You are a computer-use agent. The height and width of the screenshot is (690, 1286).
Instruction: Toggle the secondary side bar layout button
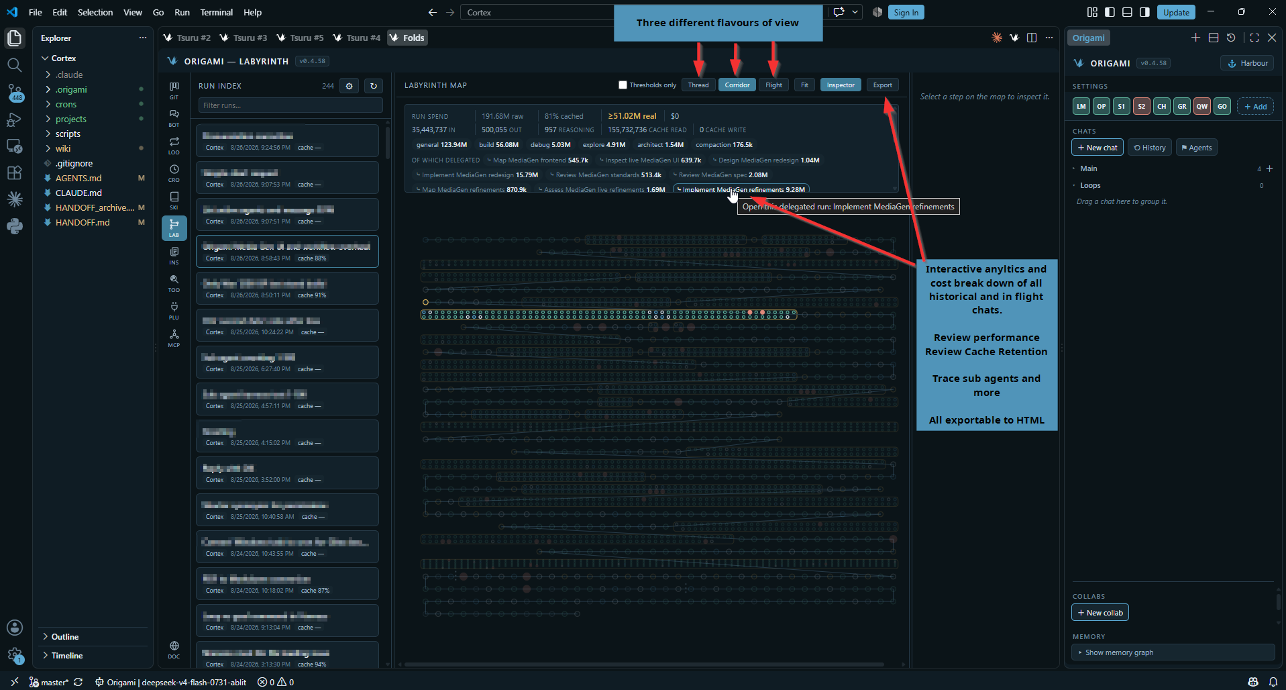[x=1144, y=12]
